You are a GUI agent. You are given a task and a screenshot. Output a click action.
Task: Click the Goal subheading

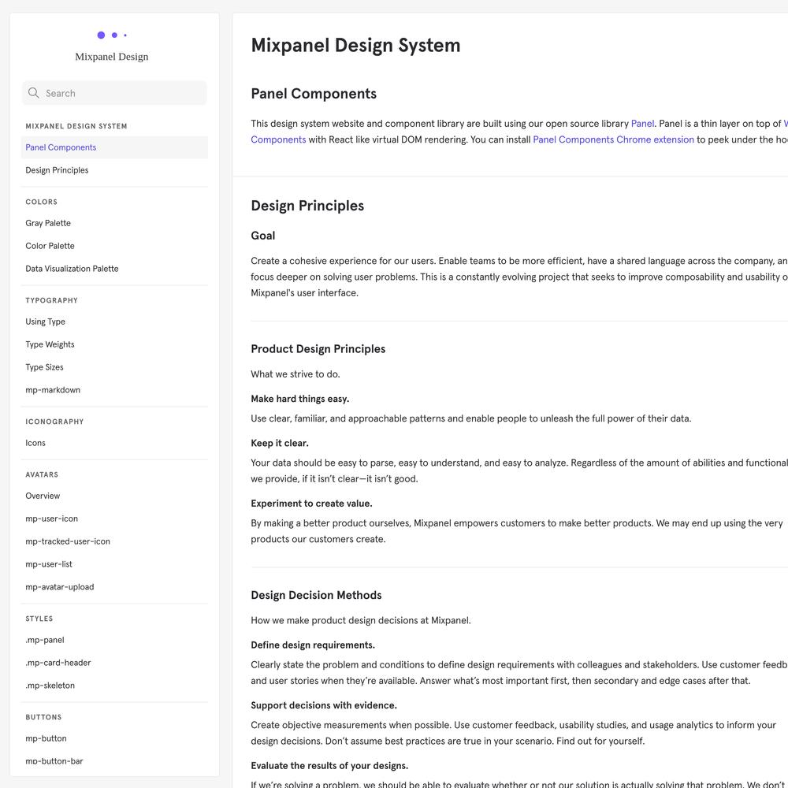(x=263, y=236)
